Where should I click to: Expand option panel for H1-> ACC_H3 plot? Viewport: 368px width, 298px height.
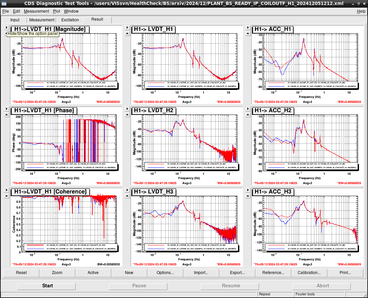(248, 190)
